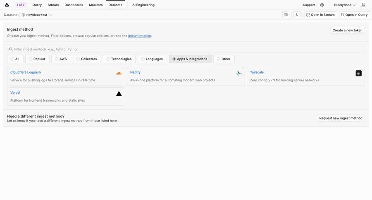Click the 'Ingest method' heading text

[x=20, y=29]
